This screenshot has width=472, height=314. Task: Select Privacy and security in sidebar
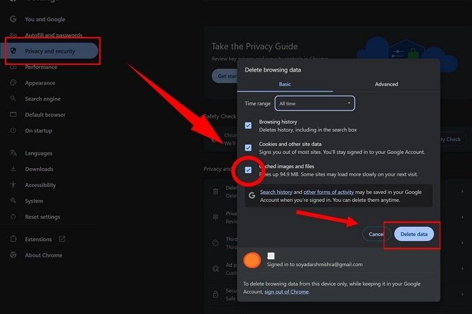(x=50, y=51)
